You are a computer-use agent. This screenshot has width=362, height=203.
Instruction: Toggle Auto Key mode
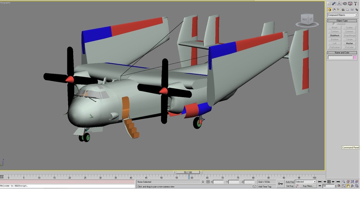pos(290,182)
